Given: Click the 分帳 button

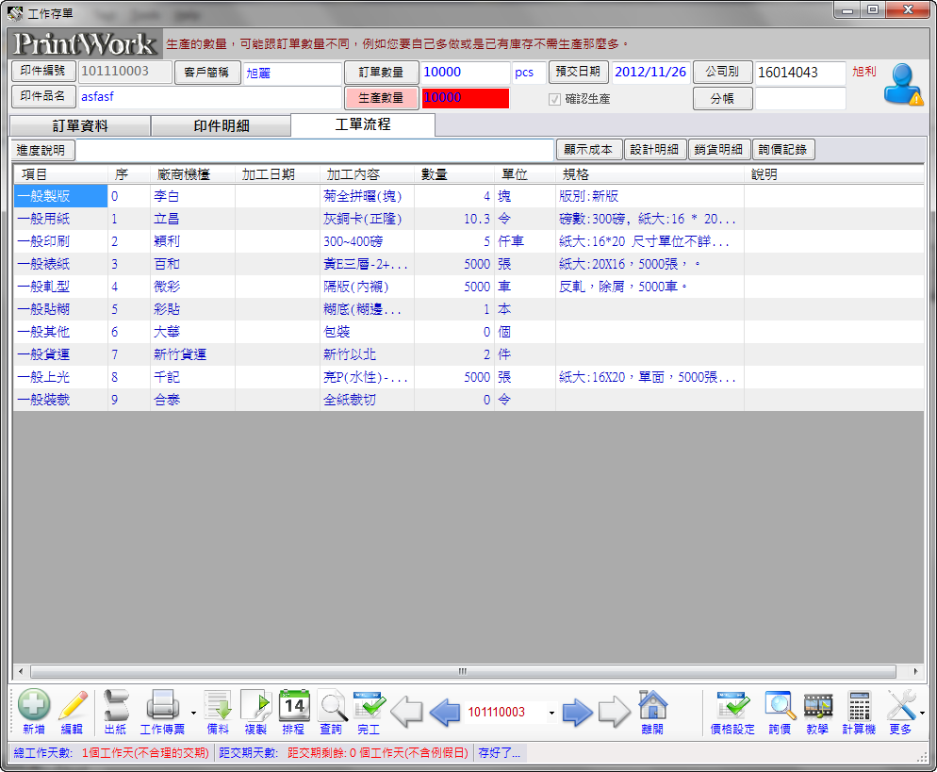Looking at the screenshot, I should [x=722, y=99].
